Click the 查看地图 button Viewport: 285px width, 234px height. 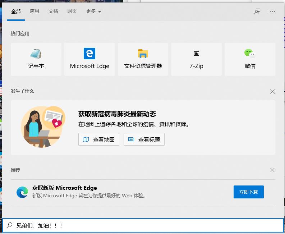pos(99,139)
